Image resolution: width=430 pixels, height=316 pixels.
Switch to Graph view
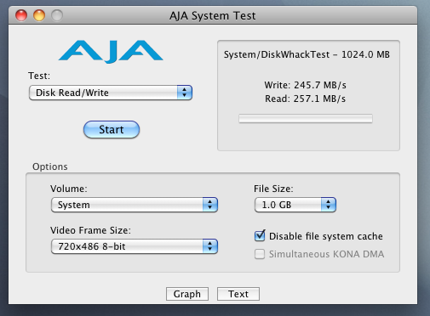click(187, 294)
